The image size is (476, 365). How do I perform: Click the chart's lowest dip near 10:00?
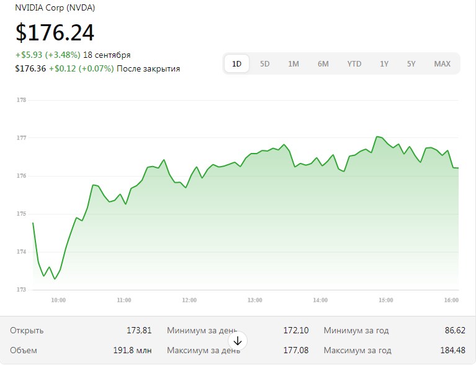[x=55, y=279]
